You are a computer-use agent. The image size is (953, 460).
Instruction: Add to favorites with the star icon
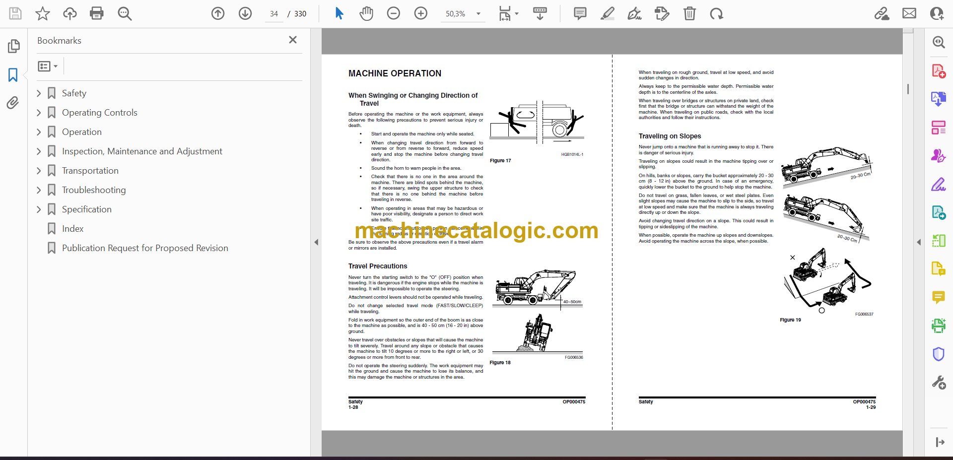43,13
